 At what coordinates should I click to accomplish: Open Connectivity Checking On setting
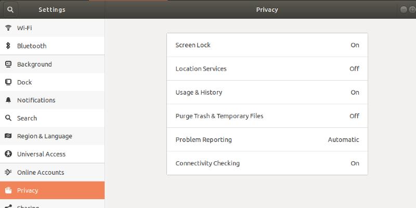tap(267, 163)
